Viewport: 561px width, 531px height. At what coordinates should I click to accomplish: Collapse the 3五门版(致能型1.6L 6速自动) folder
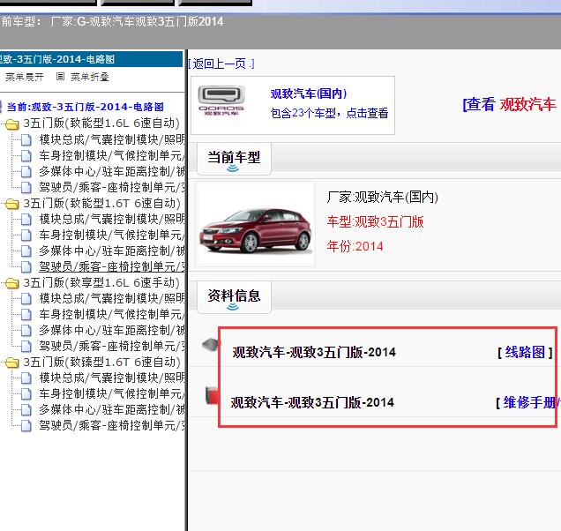tap(101, 123)
